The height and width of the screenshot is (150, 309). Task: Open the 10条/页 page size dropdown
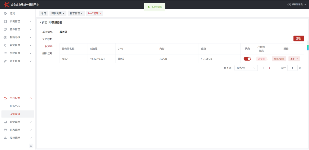coord(246,68)
